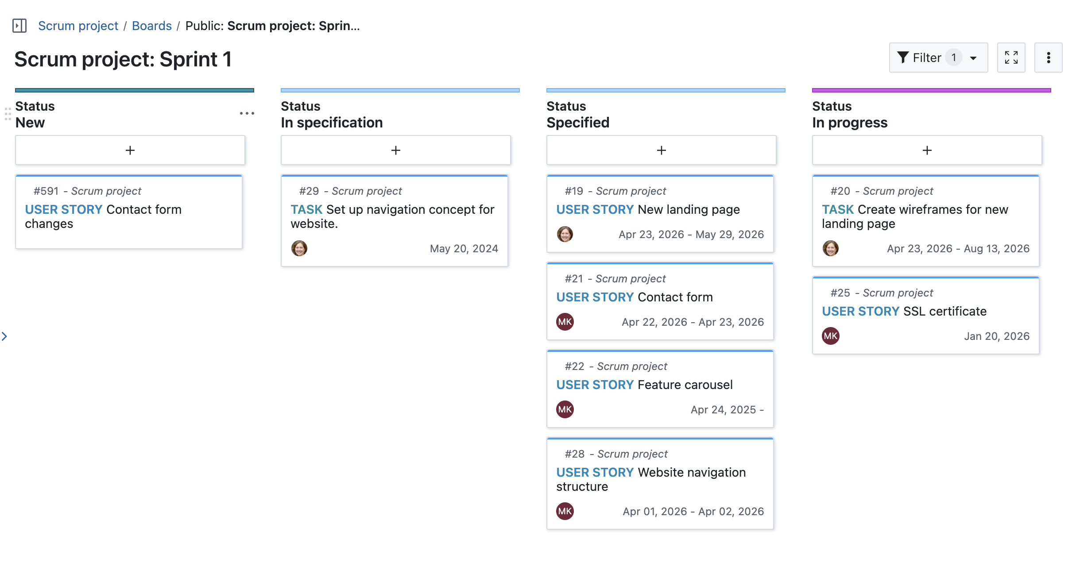This screenshot has width=1076, height=578.
Task: Collapse the sidebar using the panel icon
Action: tap(19, 26)
